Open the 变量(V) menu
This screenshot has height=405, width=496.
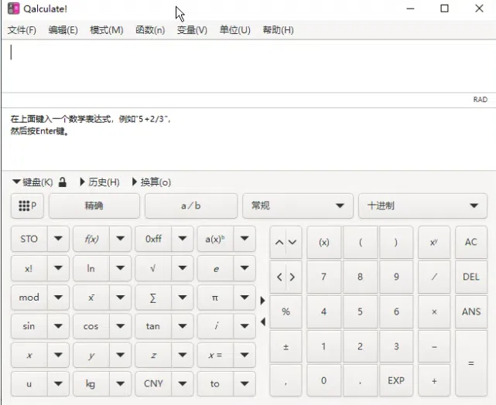(192, 30)
